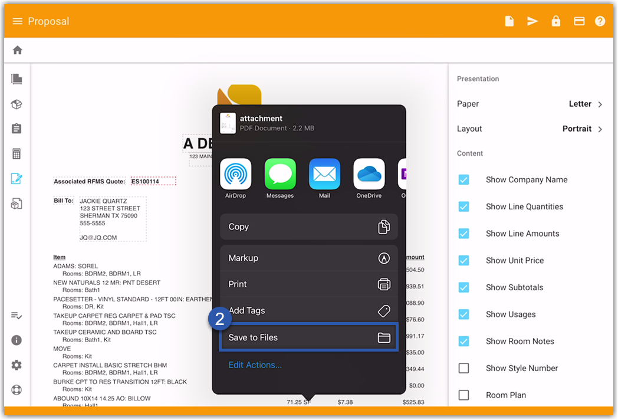Click ABOUND 10X14 14.25 AO: BILLOW item

(102, 398)
